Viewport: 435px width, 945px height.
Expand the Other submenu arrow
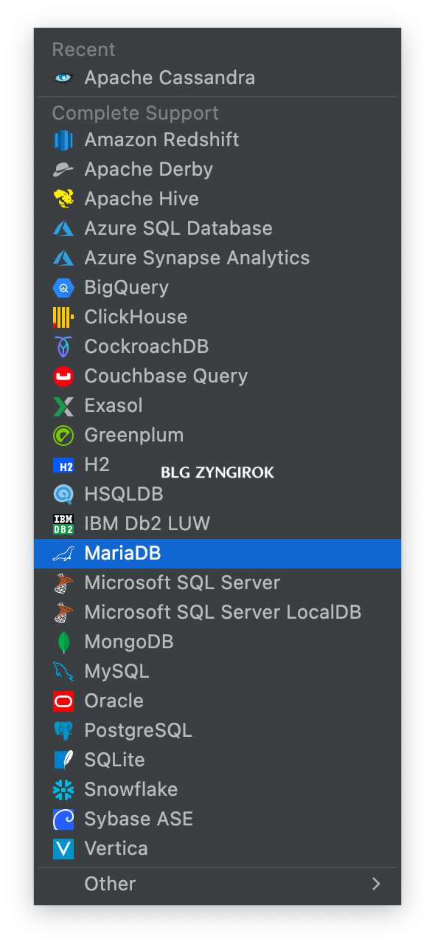pyautogui.click(x=376, y=884)
